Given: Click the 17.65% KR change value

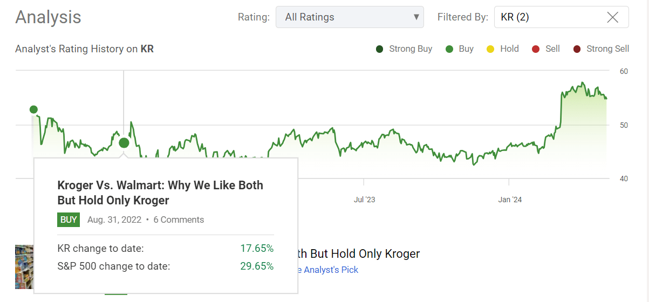Looking at the screenshot, I should point(257,249).
